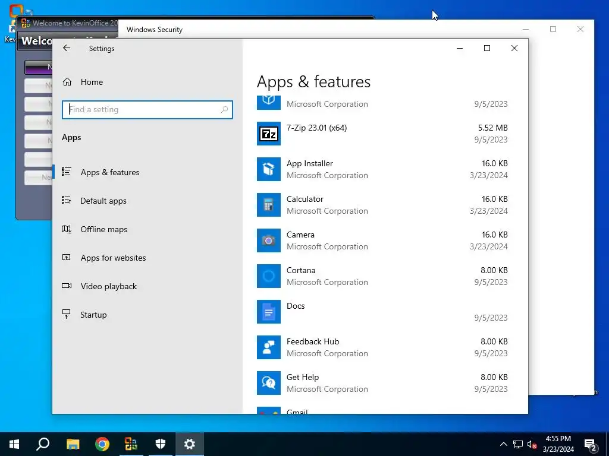Open the Apps & features page
The height and width of the screenshot is (456, 609).
pyautogui.click(x=110, y=172)
